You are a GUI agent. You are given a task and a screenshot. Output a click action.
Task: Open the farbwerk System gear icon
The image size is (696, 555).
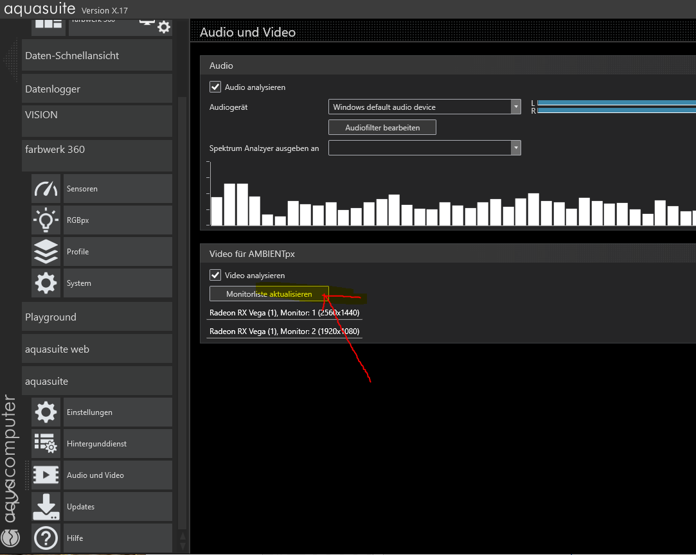click(x=46, y=283)
